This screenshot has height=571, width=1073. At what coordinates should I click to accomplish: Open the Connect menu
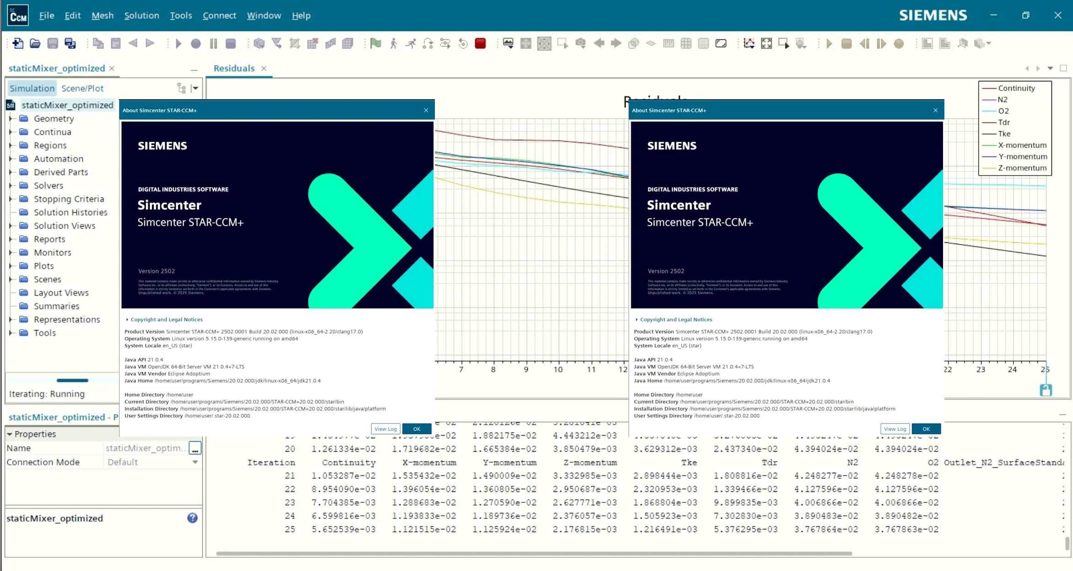click(x=219, y=16)
